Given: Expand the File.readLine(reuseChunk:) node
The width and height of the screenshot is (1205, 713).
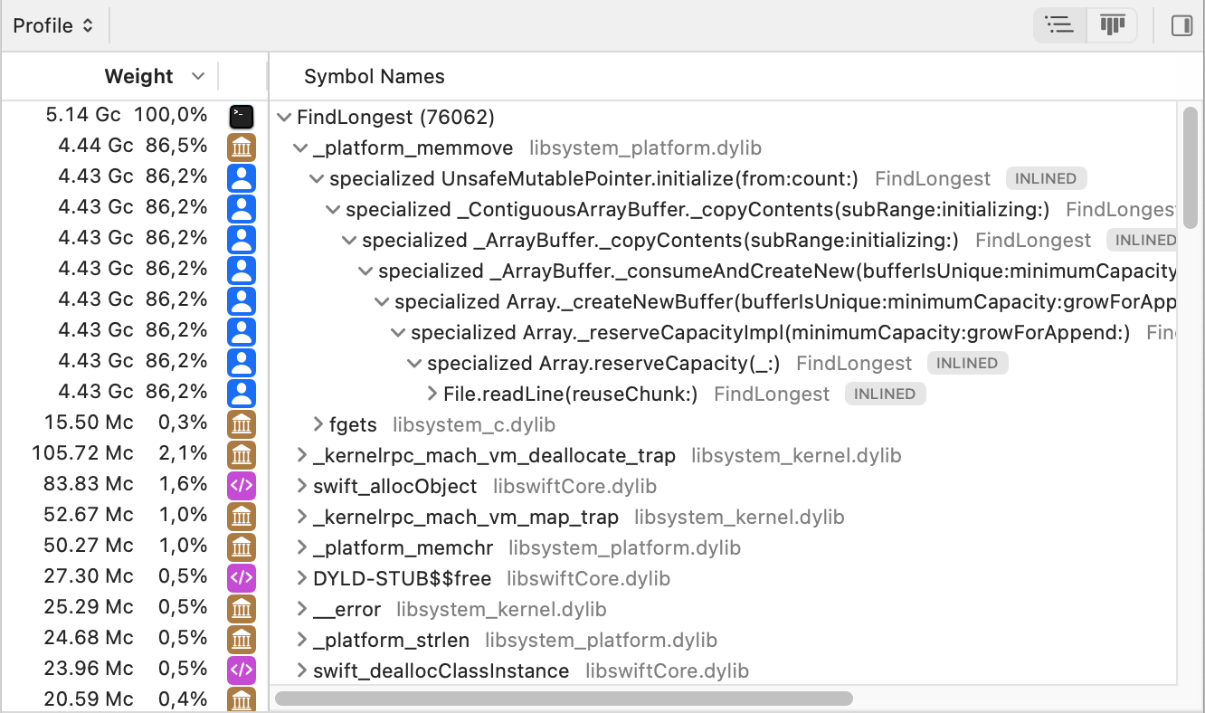Looking at the screenshot, I should (432, 394).
